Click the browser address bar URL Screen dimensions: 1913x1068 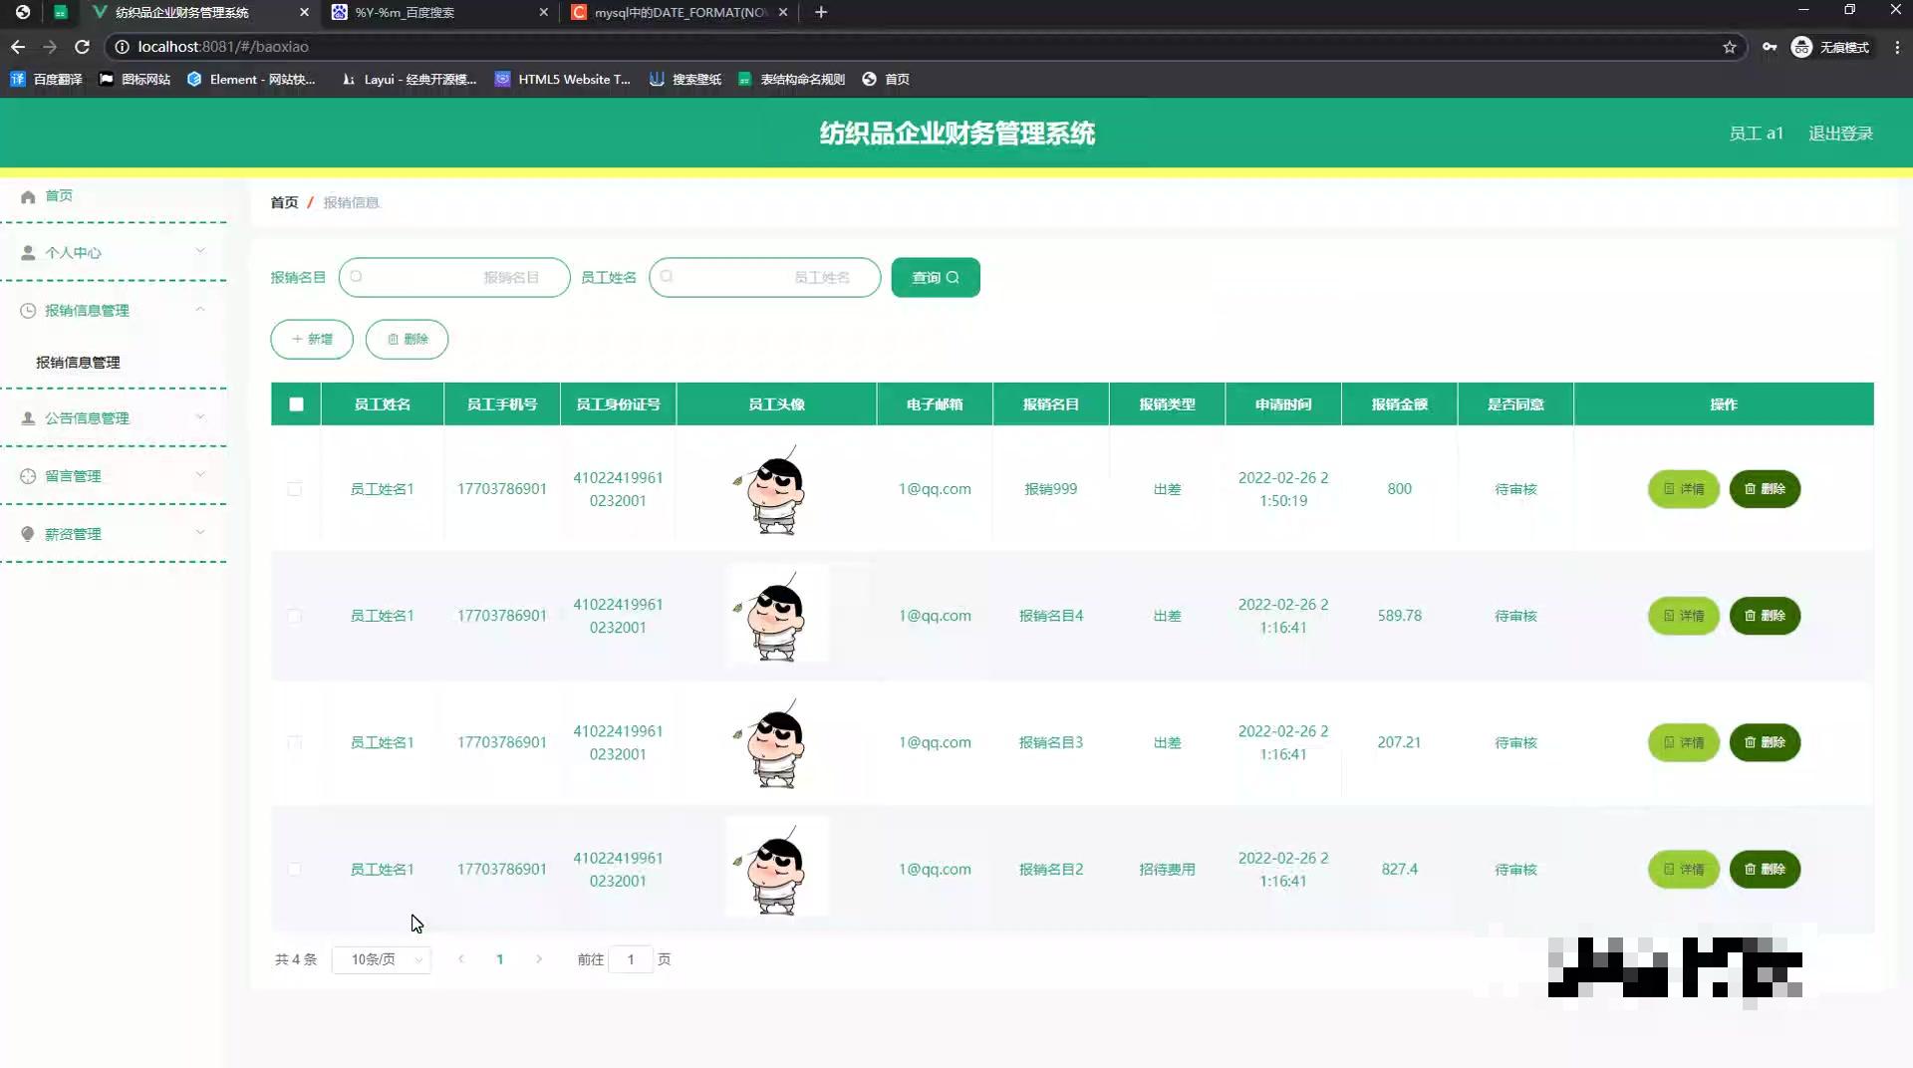click(x=223, y=47)
